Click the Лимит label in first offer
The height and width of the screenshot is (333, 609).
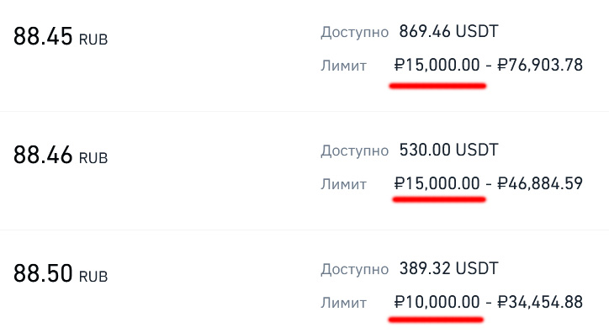pos(343,66)
